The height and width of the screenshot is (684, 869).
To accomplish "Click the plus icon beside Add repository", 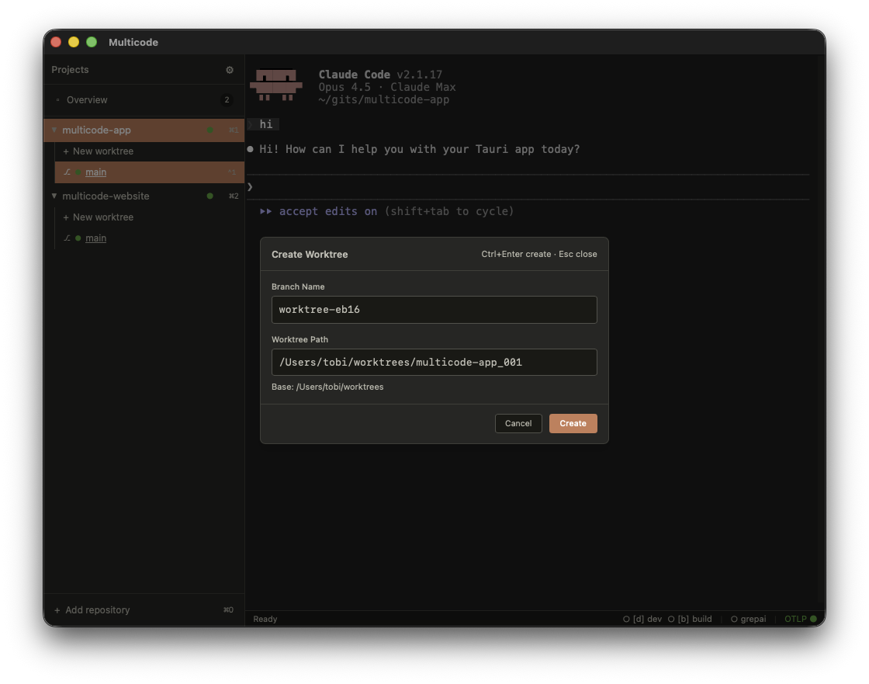I will 57,610.
